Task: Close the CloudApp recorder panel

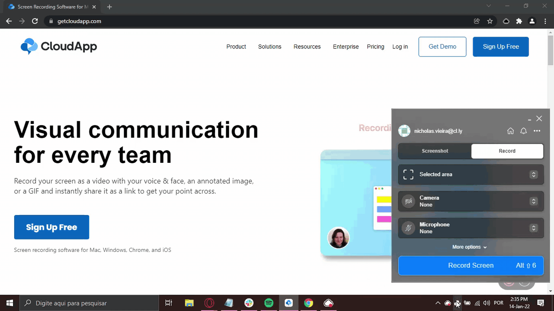Action: (x=539, y=118)
